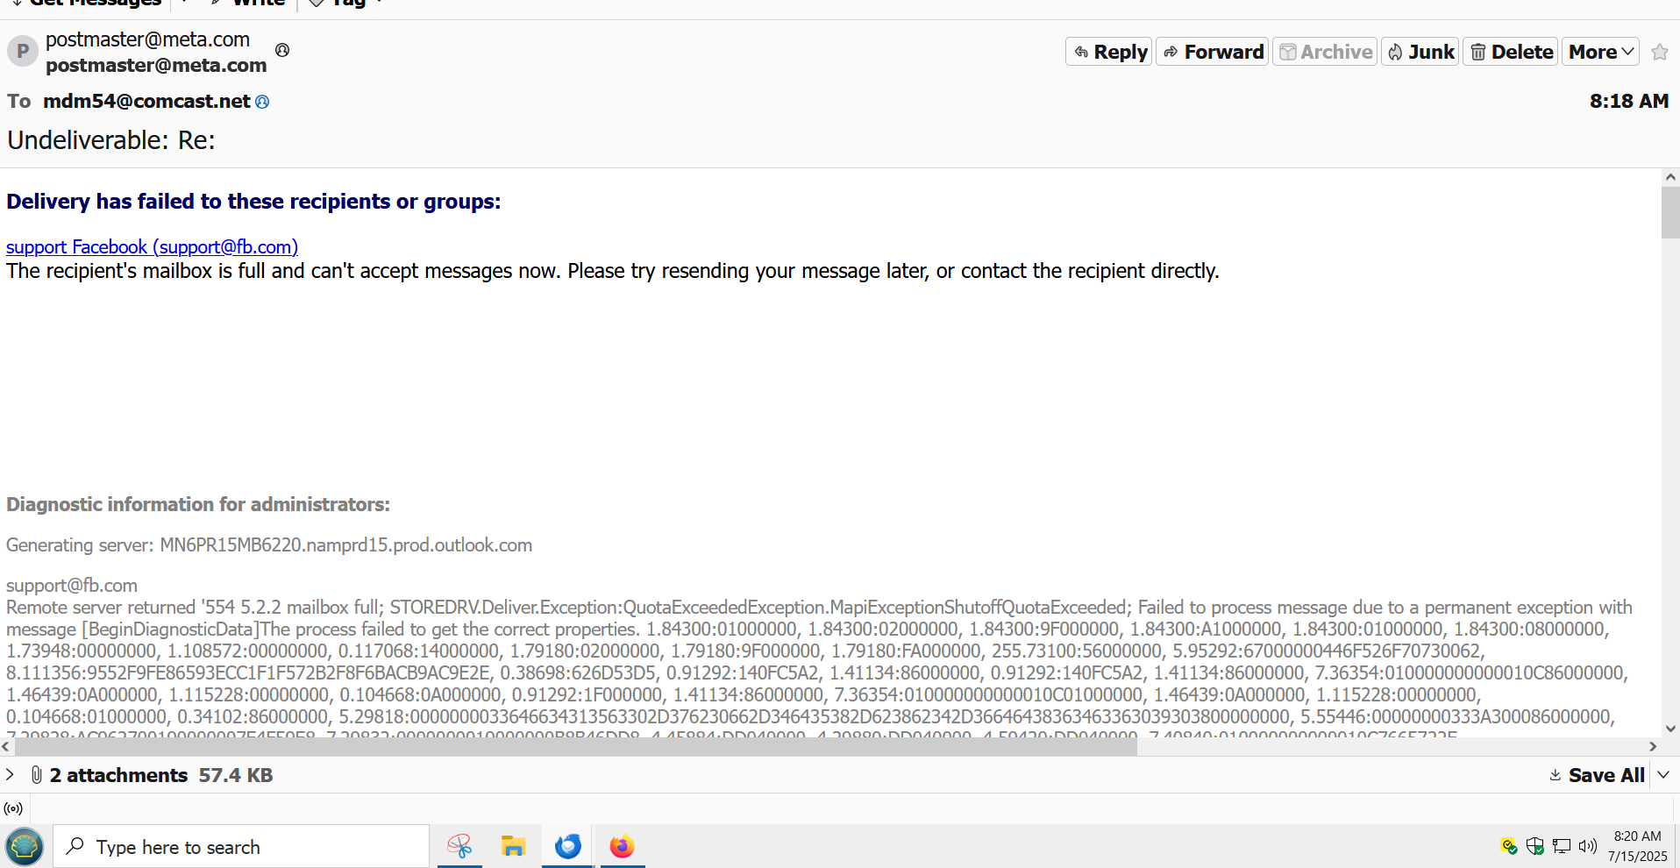Click the sender name postmaster@meta.com
The height and width of the screenshot is (868, 1680).
[147, 39]
